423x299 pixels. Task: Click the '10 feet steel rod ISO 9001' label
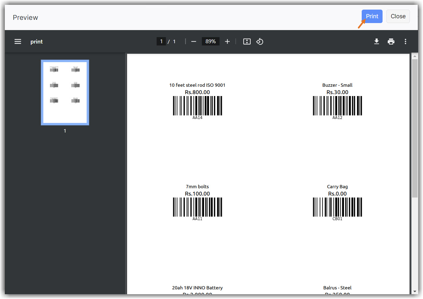[197, 85]
